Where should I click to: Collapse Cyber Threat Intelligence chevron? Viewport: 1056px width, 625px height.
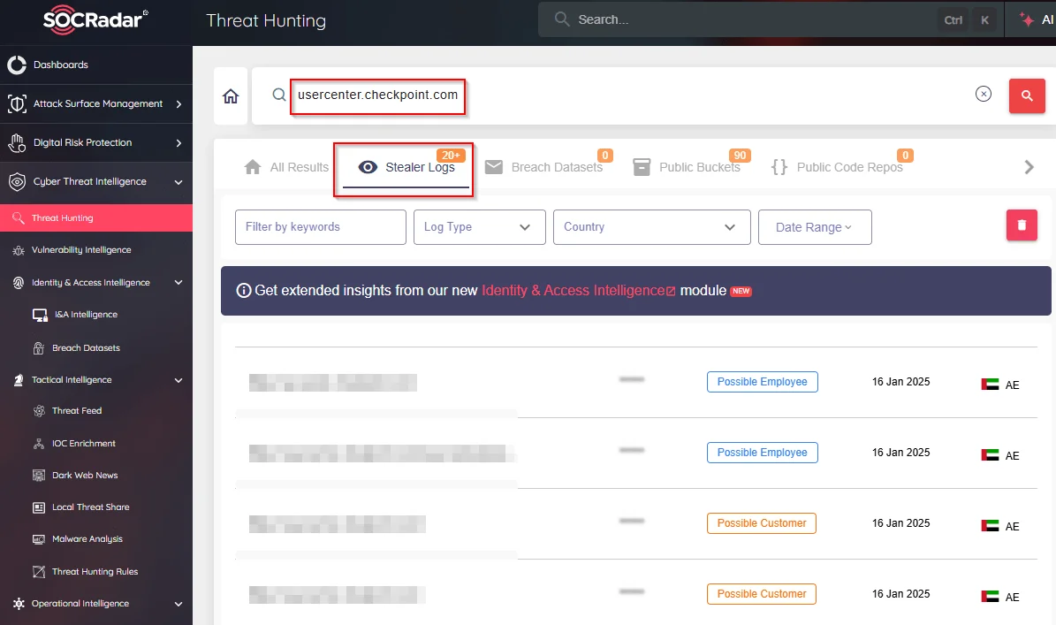179,182
